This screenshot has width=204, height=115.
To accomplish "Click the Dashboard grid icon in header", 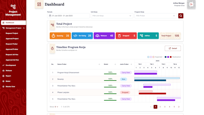I will click(39, 4).
